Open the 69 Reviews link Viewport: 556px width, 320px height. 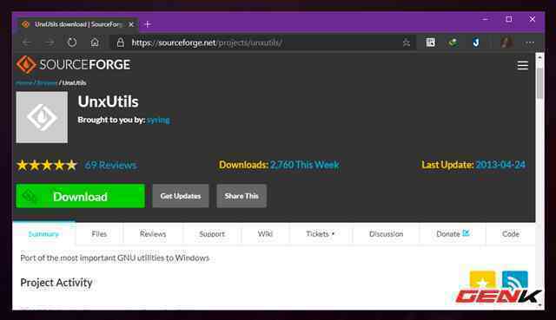point(110,165)
